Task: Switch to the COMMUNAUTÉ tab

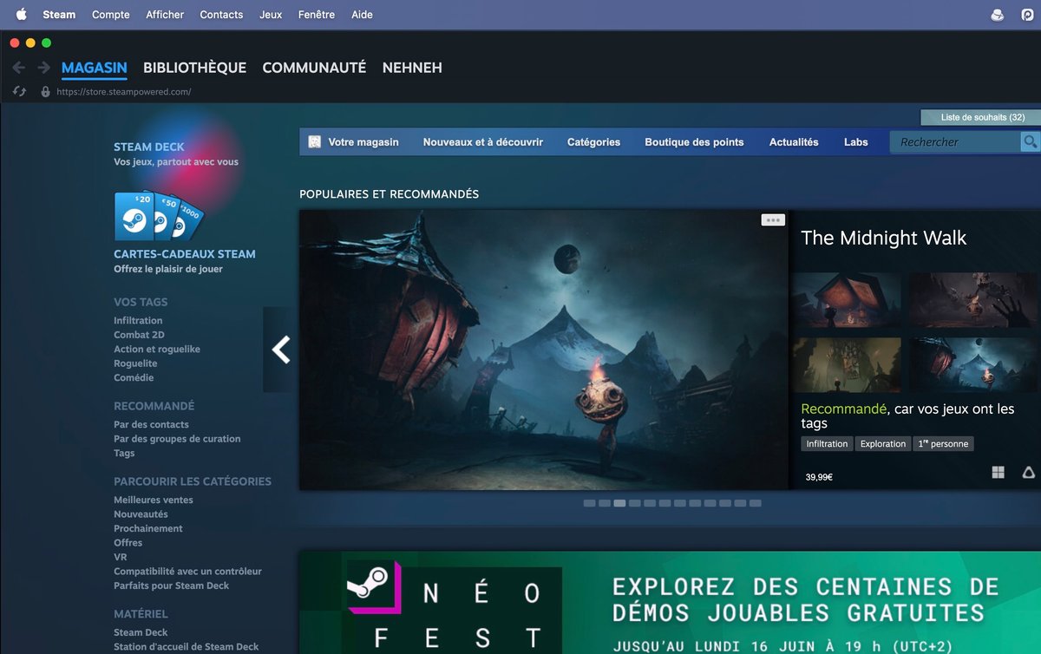Action: [314, 68]
